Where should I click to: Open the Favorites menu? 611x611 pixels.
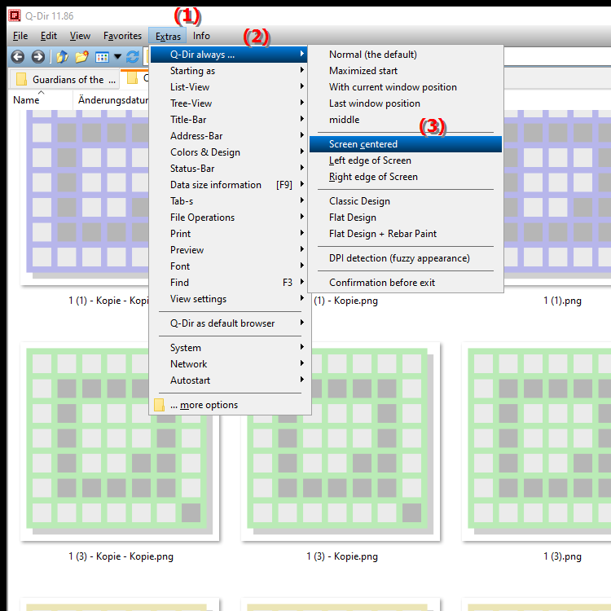pyautogui.click(x=122, y=36)
